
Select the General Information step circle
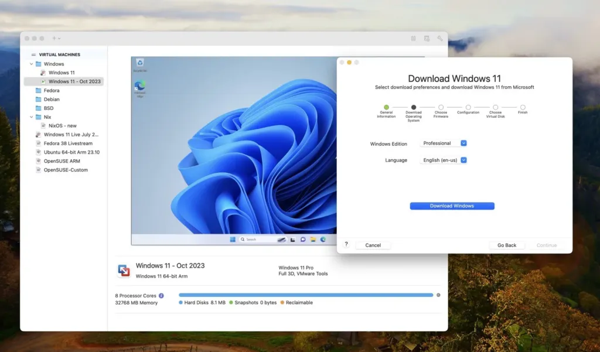pyautogui.click(x=386, y=107)
